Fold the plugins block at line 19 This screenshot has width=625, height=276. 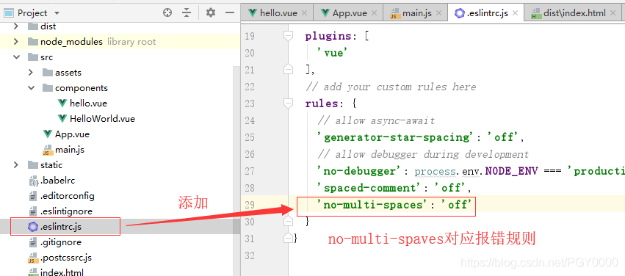tap(288, 36)
